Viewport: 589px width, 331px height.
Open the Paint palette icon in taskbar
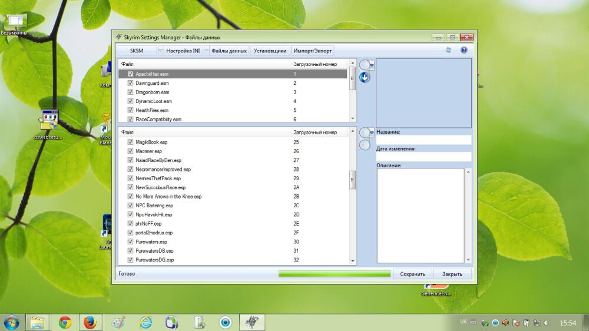pyautogui.click(x=118, y=322)
